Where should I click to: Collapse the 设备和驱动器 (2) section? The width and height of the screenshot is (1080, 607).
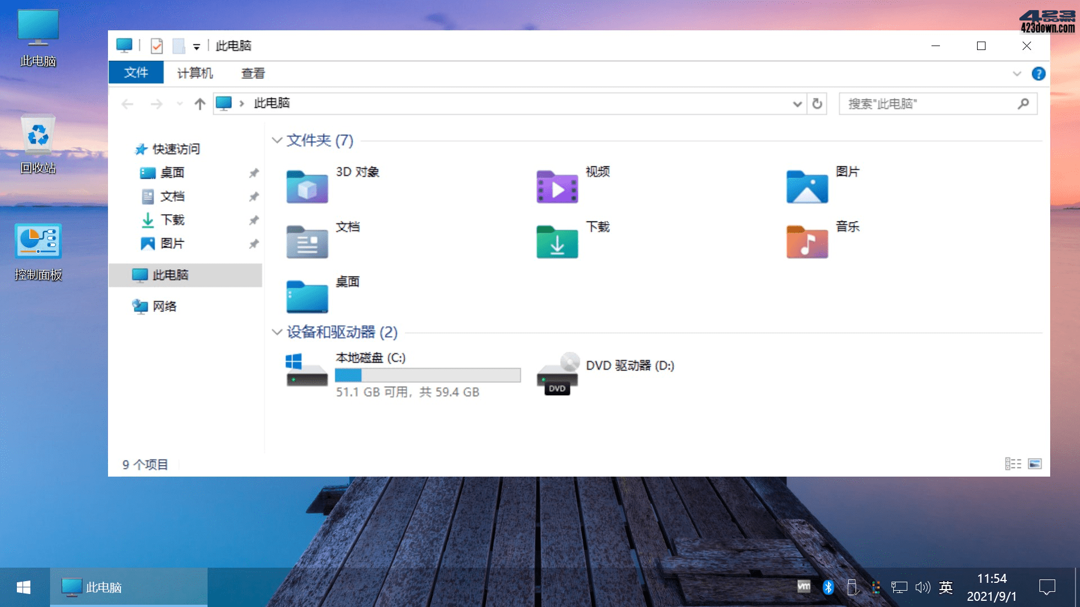pos(276,332)
